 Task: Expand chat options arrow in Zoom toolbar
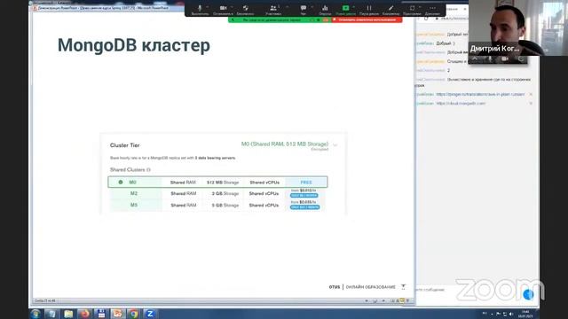(312, 6)
